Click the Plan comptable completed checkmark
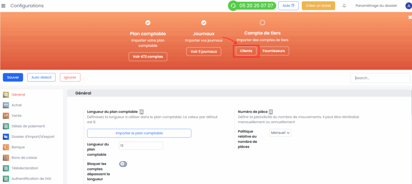 click(148, 23)
